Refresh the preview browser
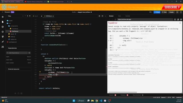Screen dimensions: 183x103 [115, 19]
